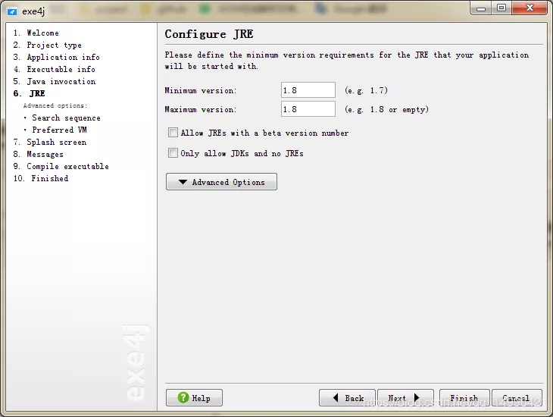Click the exe4j app icon in title bar

tap(11, 11)
